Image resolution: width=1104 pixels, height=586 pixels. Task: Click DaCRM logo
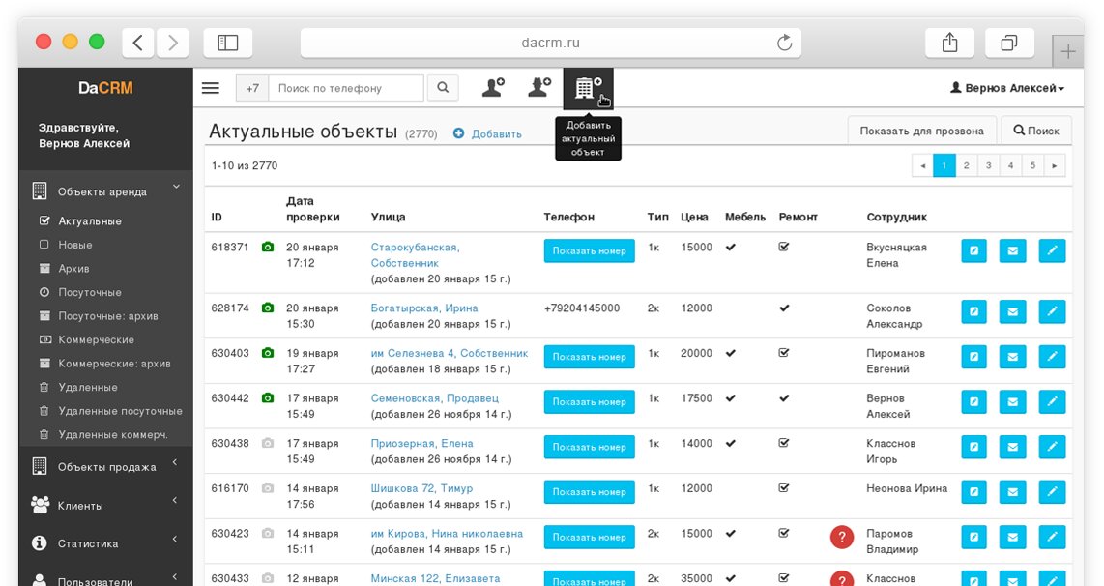coord(105,88)
